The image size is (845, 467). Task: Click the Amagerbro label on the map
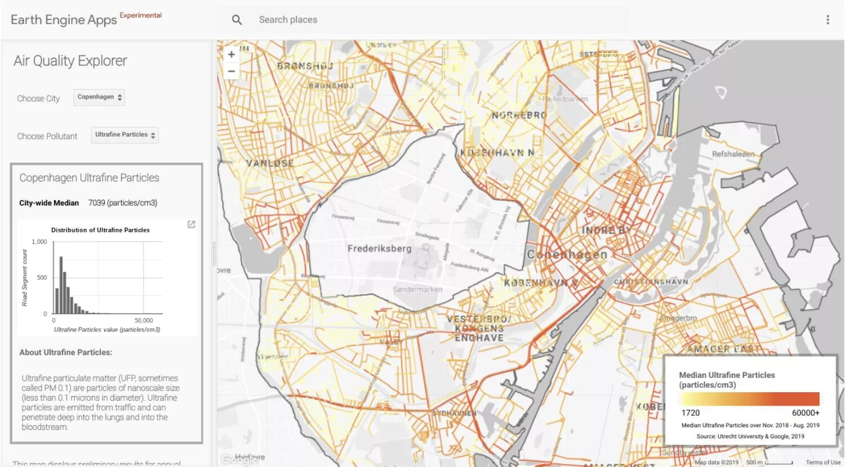(x=678, y=318)
